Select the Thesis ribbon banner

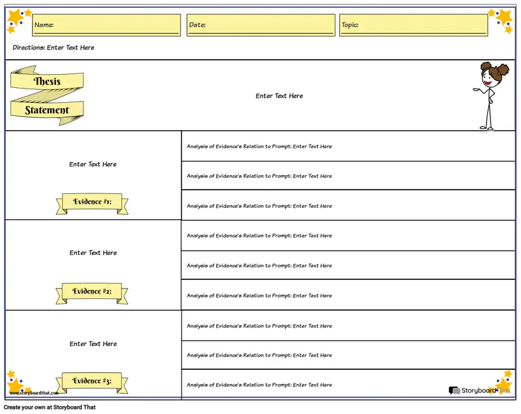coord(47,81)
